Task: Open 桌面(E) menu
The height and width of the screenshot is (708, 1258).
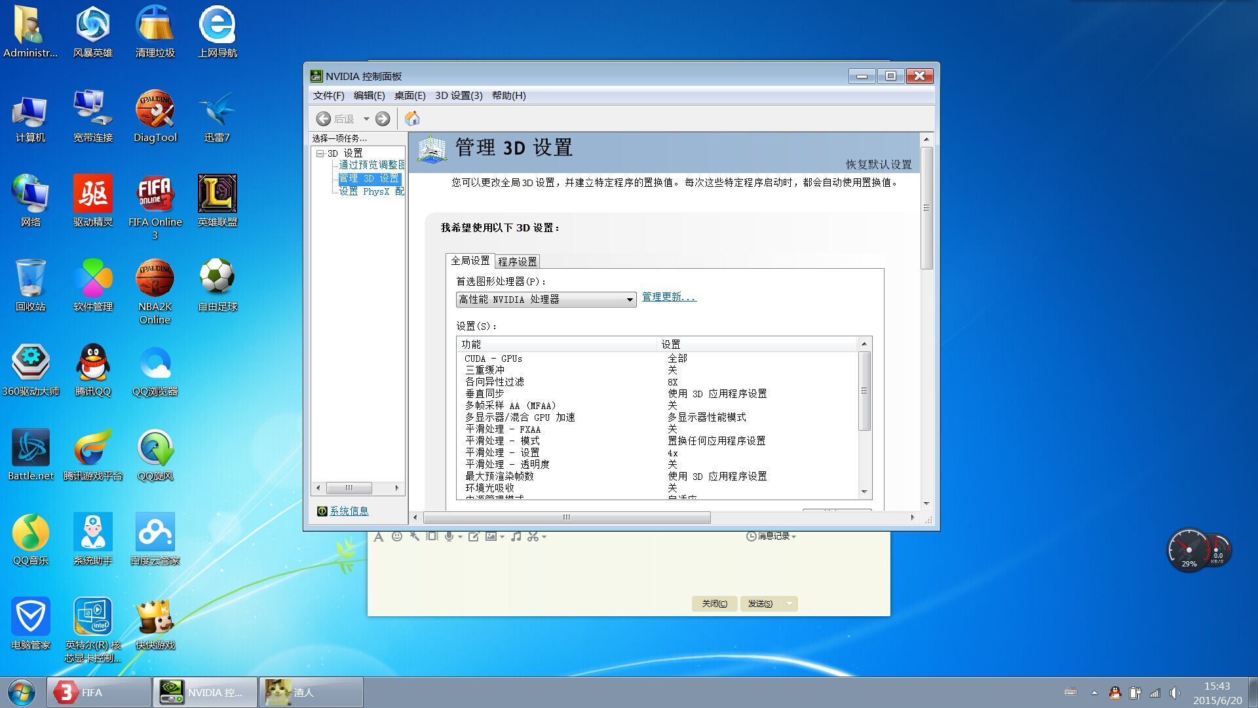Action: pyautogui.click(x=410, y=95)
